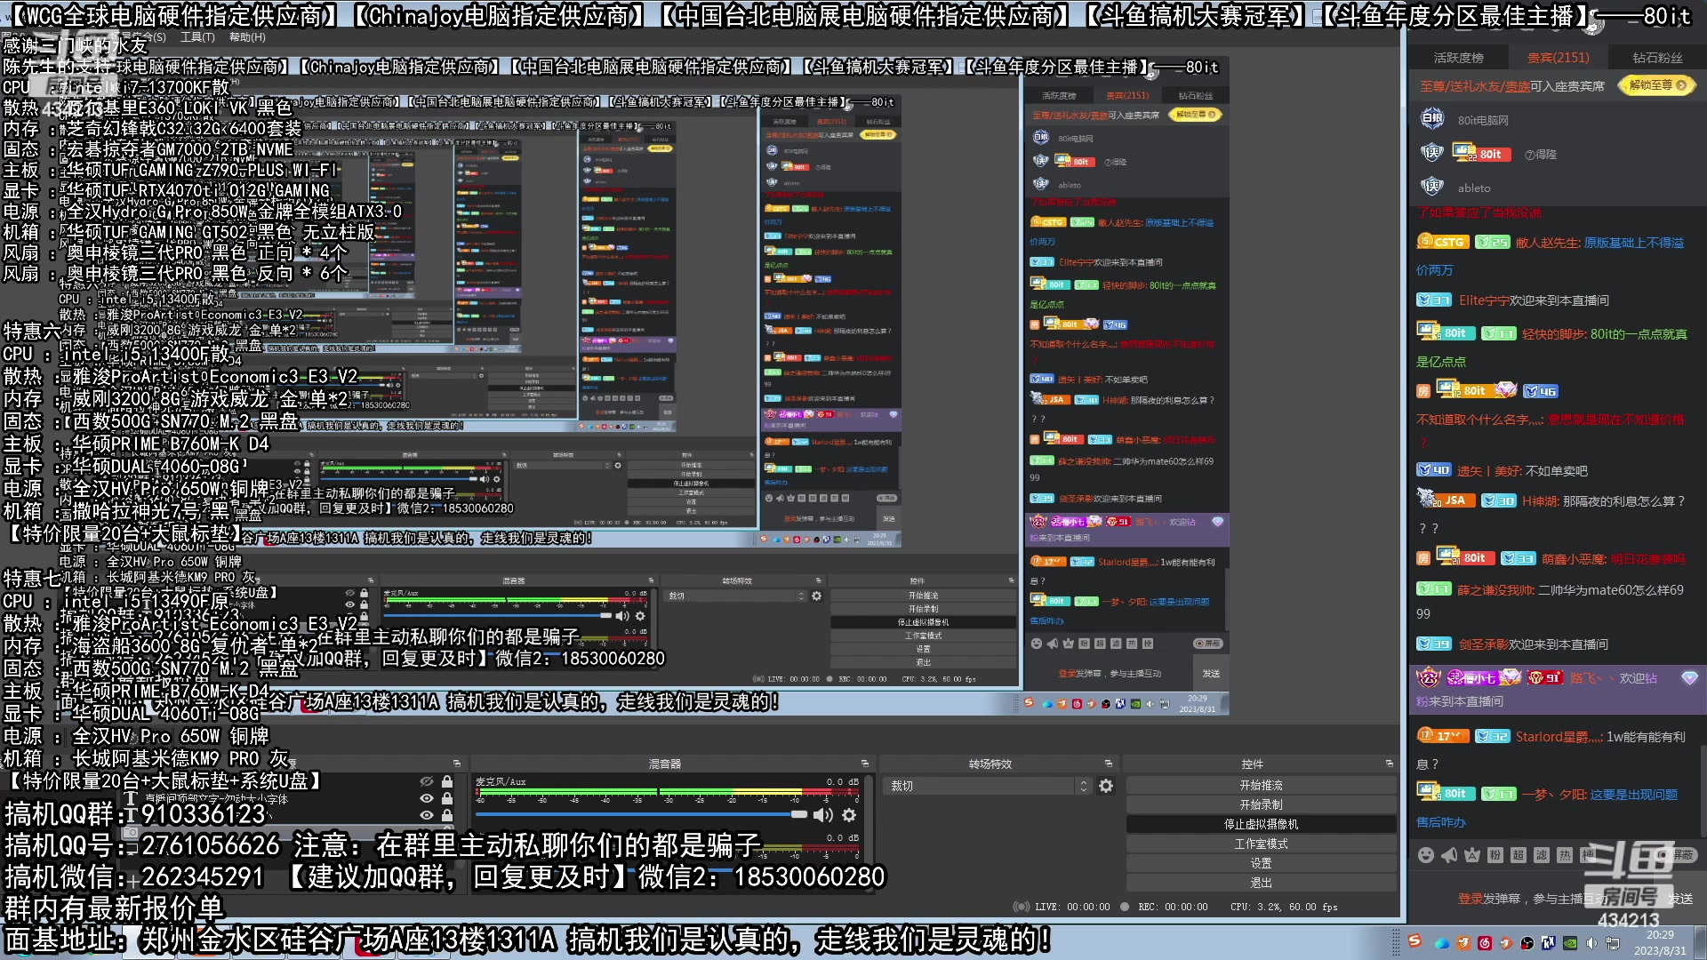
Task: Open the emoji picker in Douyu chat
Action: tap(1426, 855)
